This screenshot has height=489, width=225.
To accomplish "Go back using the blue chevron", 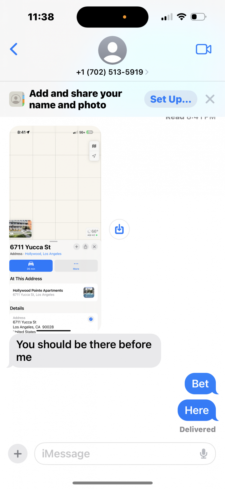I will [14, 49].
